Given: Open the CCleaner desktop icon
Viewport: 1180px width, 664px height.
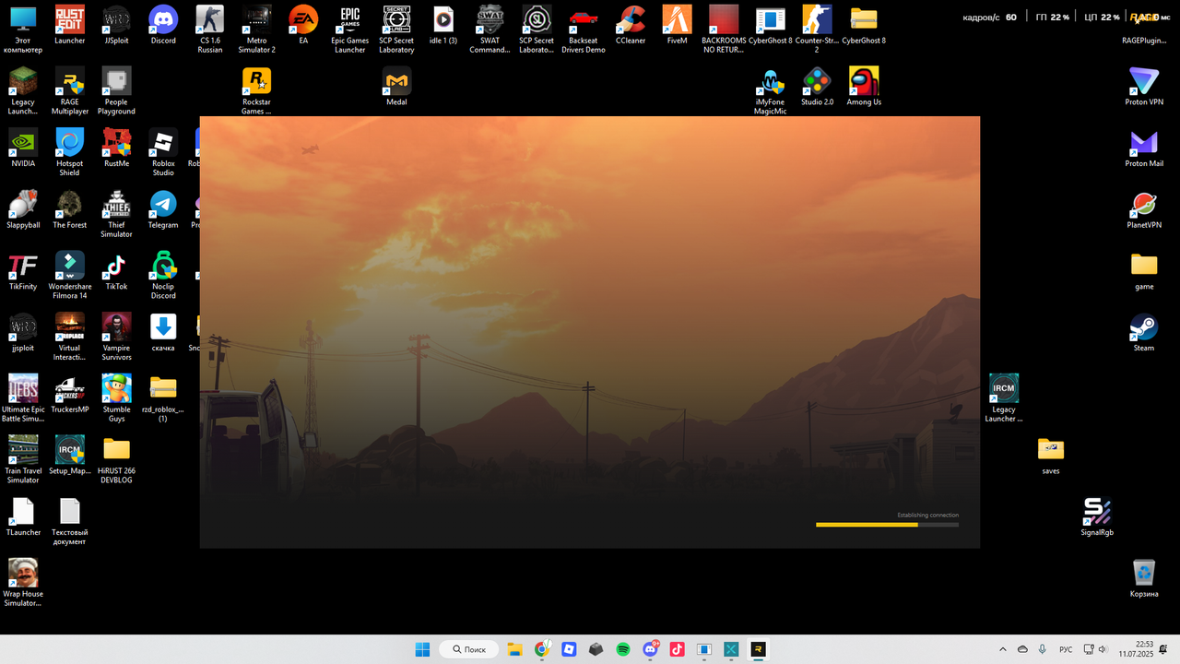Looking at the screenshot, I should point(631,26).
